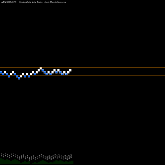Click the lower orange horizontal support line
The width and height of the screenshot is (165, 165).
(x=82, y=75)
